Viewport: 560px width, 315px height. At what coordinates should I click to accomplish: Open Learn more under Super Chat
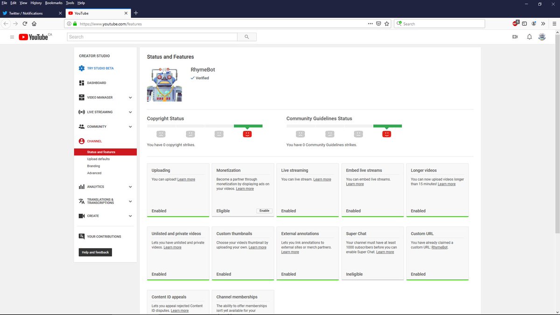385,252
